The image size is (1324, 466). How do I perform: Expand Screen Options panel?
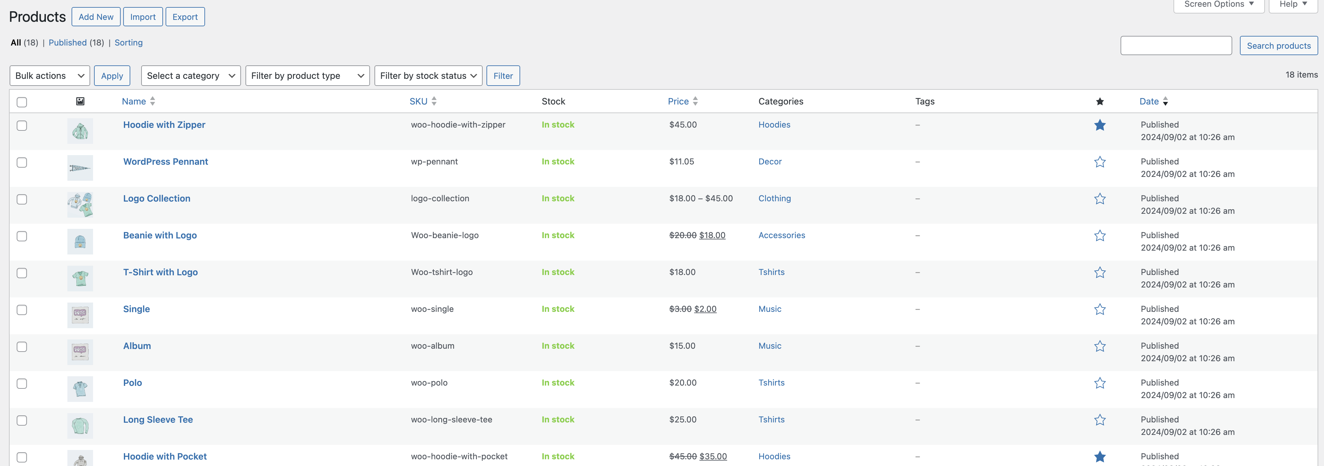(1219, 4)
